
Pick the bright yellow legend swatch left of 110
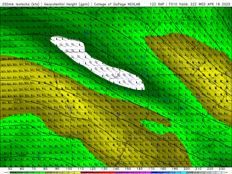click(x=78, y=173)
